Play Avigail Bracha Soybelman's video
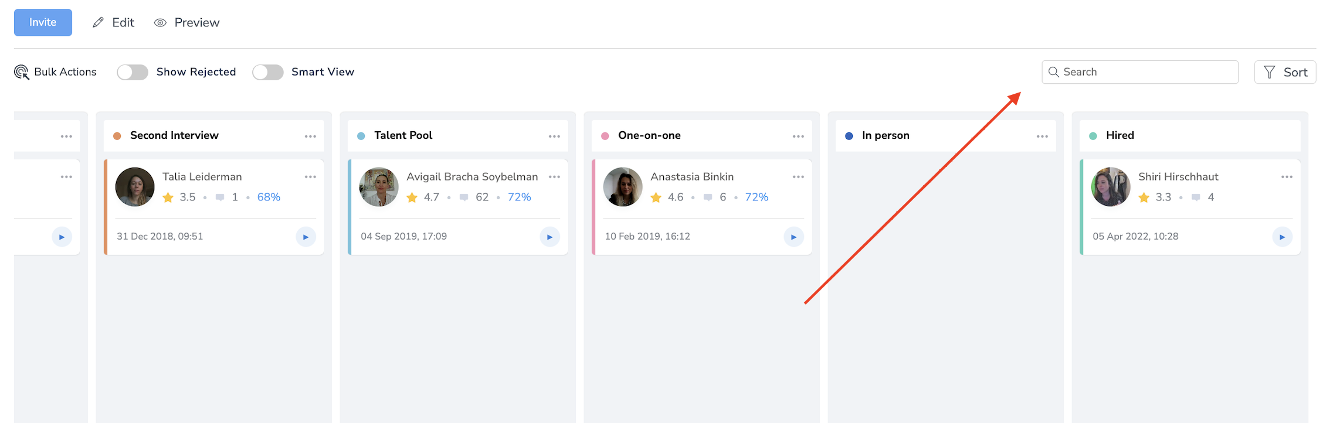Screen dimensions: 1323x423 pos(549,237)
